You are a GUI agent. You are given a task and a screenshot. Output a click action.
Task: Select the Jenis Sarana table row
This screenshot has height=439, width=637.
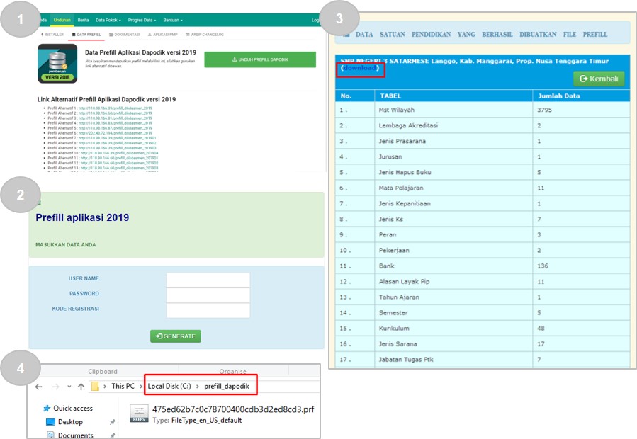[x=483, y=344]
